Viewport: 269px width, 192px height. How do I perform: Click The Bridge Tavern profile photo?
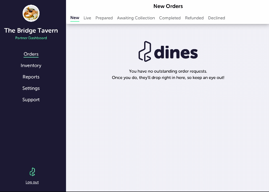(31, 13)
